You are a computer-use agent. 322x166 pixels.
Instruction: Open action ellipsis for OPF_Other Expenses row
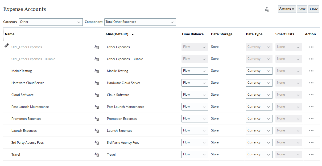point(311,47)
